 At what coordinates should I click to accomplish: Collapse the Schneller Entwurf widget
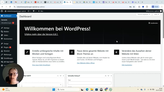point(111,76)
